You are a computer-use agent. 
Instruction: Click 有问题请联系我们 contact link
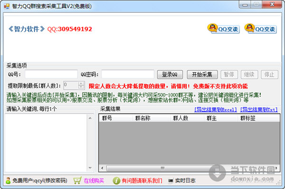142,180
